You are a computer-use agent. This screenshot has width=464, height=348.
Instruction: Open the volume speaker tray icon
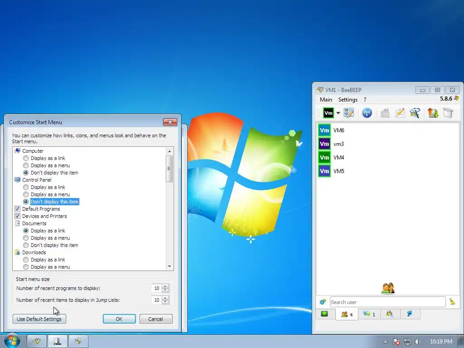[x=418, y=342]
